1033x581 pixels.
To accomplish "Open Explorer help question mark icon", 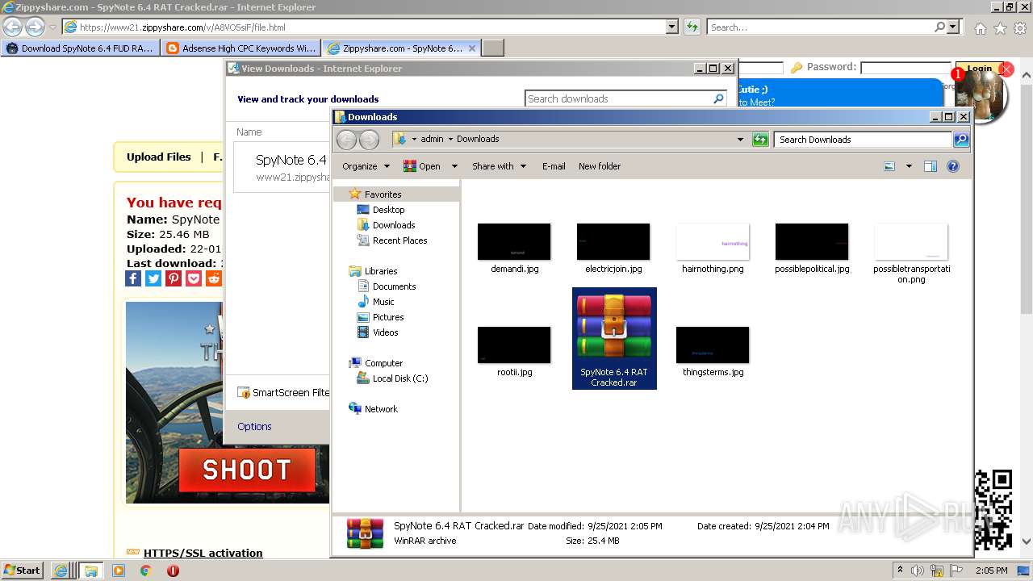I will point(953,166).
